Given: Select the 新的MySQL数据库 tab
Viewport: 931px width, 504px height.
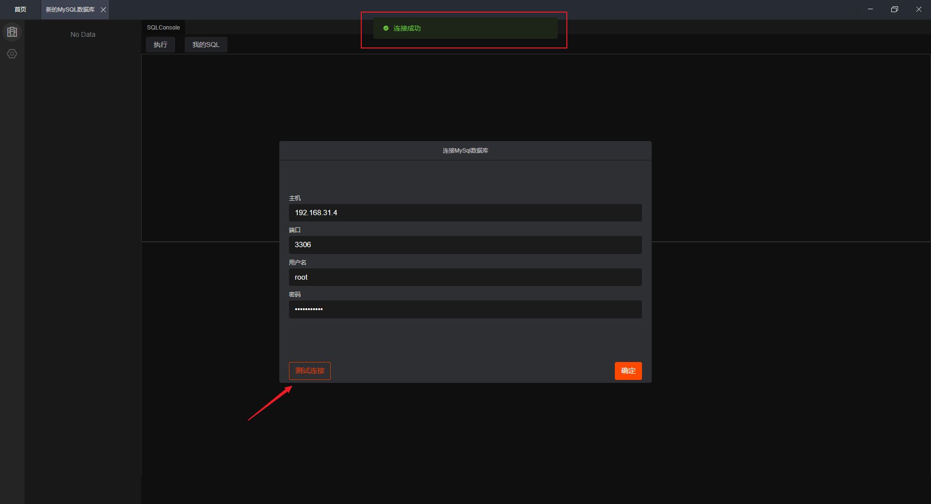Looking at the screenshot, I should [x=70, y=10].
